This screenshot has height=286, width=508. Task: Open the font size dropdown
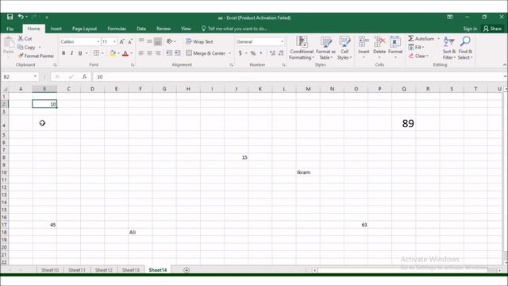click(x=114, y=41)
